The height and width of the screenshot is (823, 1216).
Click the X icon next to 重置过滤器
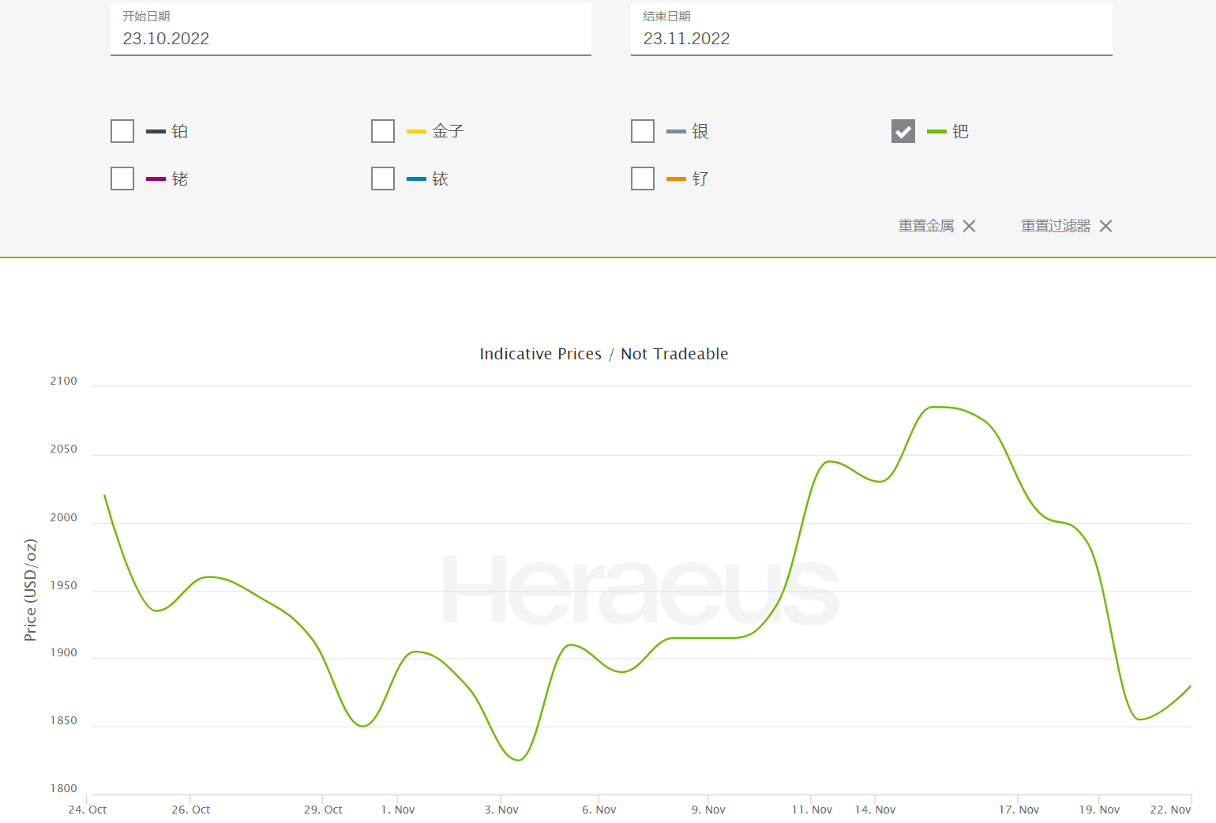1105,226
